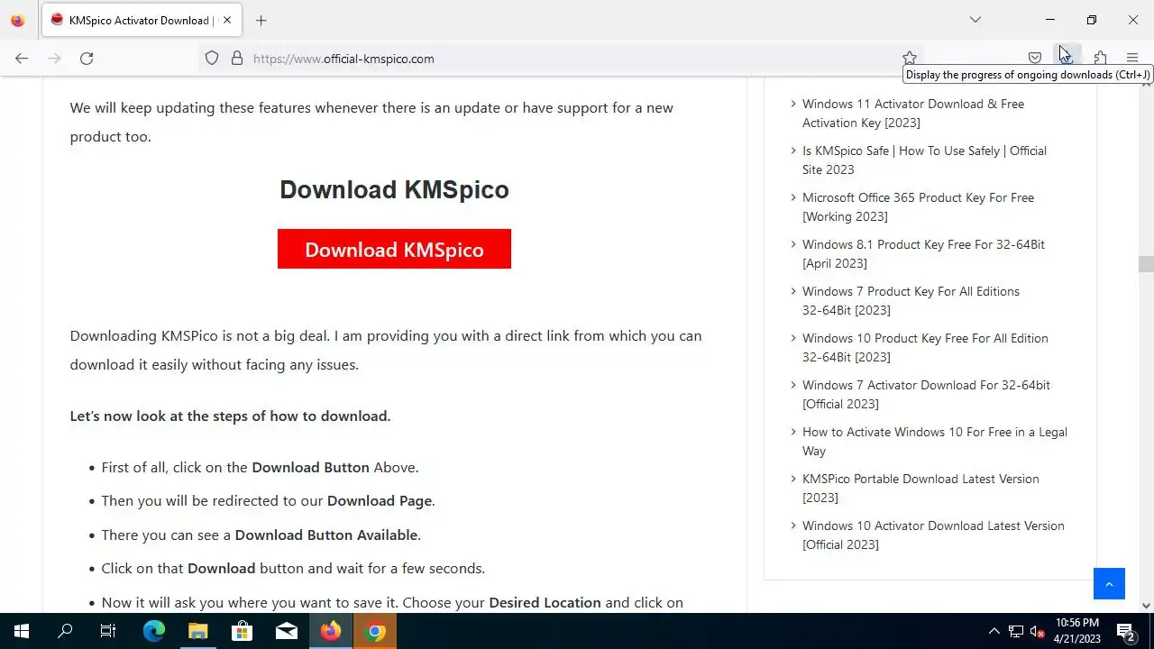Open Microsoft Store from the taskbar

click(x=242, y=631)
